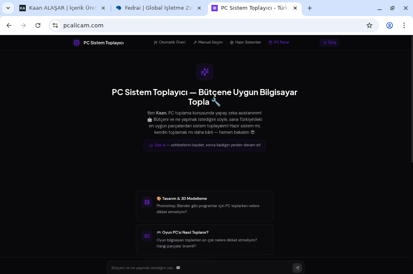
Task: Switch to the Fedrai browser tab
Action: tap(157, 8)
